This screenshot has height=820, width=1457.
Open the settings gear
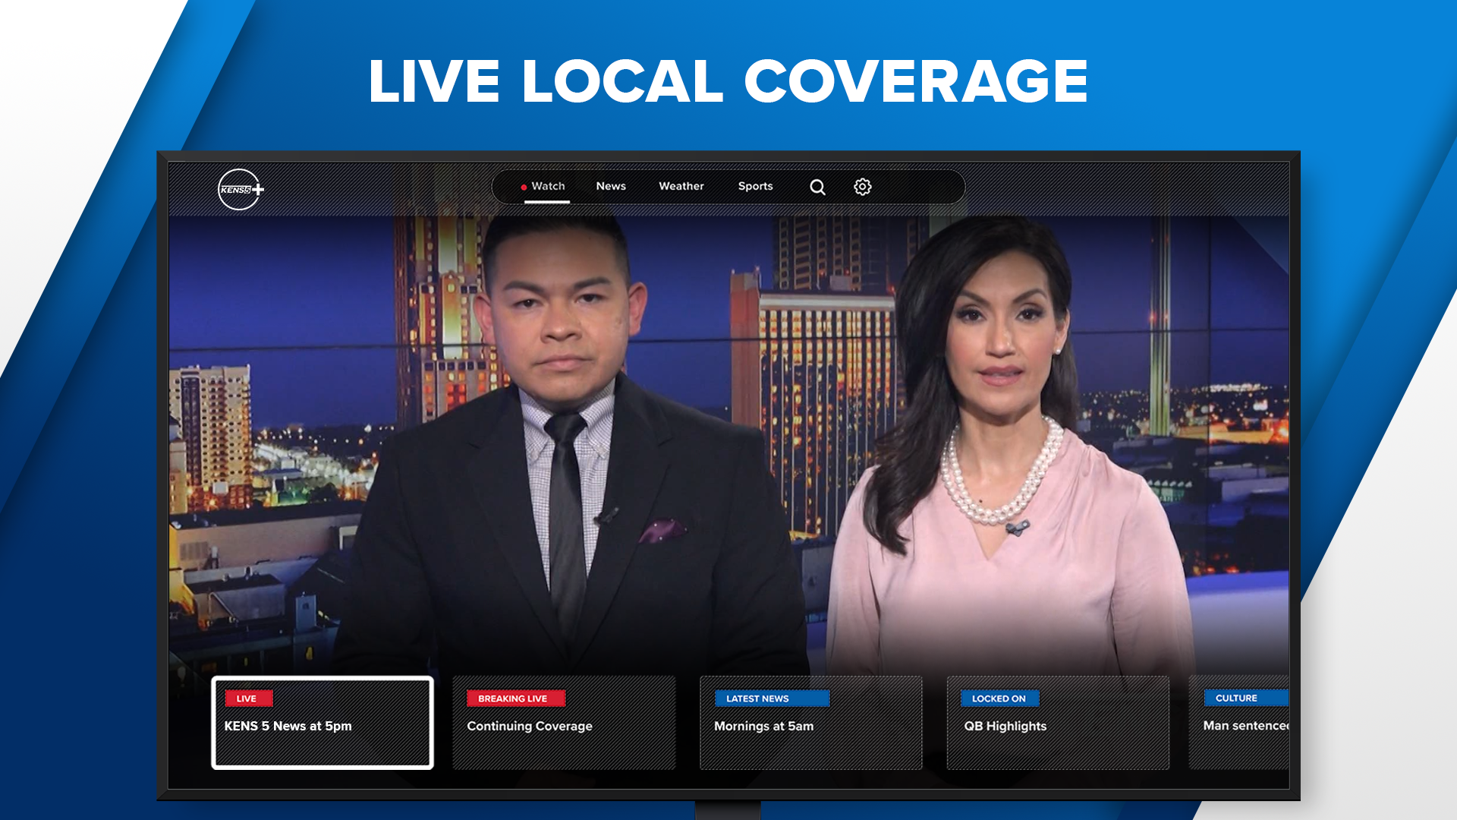tap(862, 187)
